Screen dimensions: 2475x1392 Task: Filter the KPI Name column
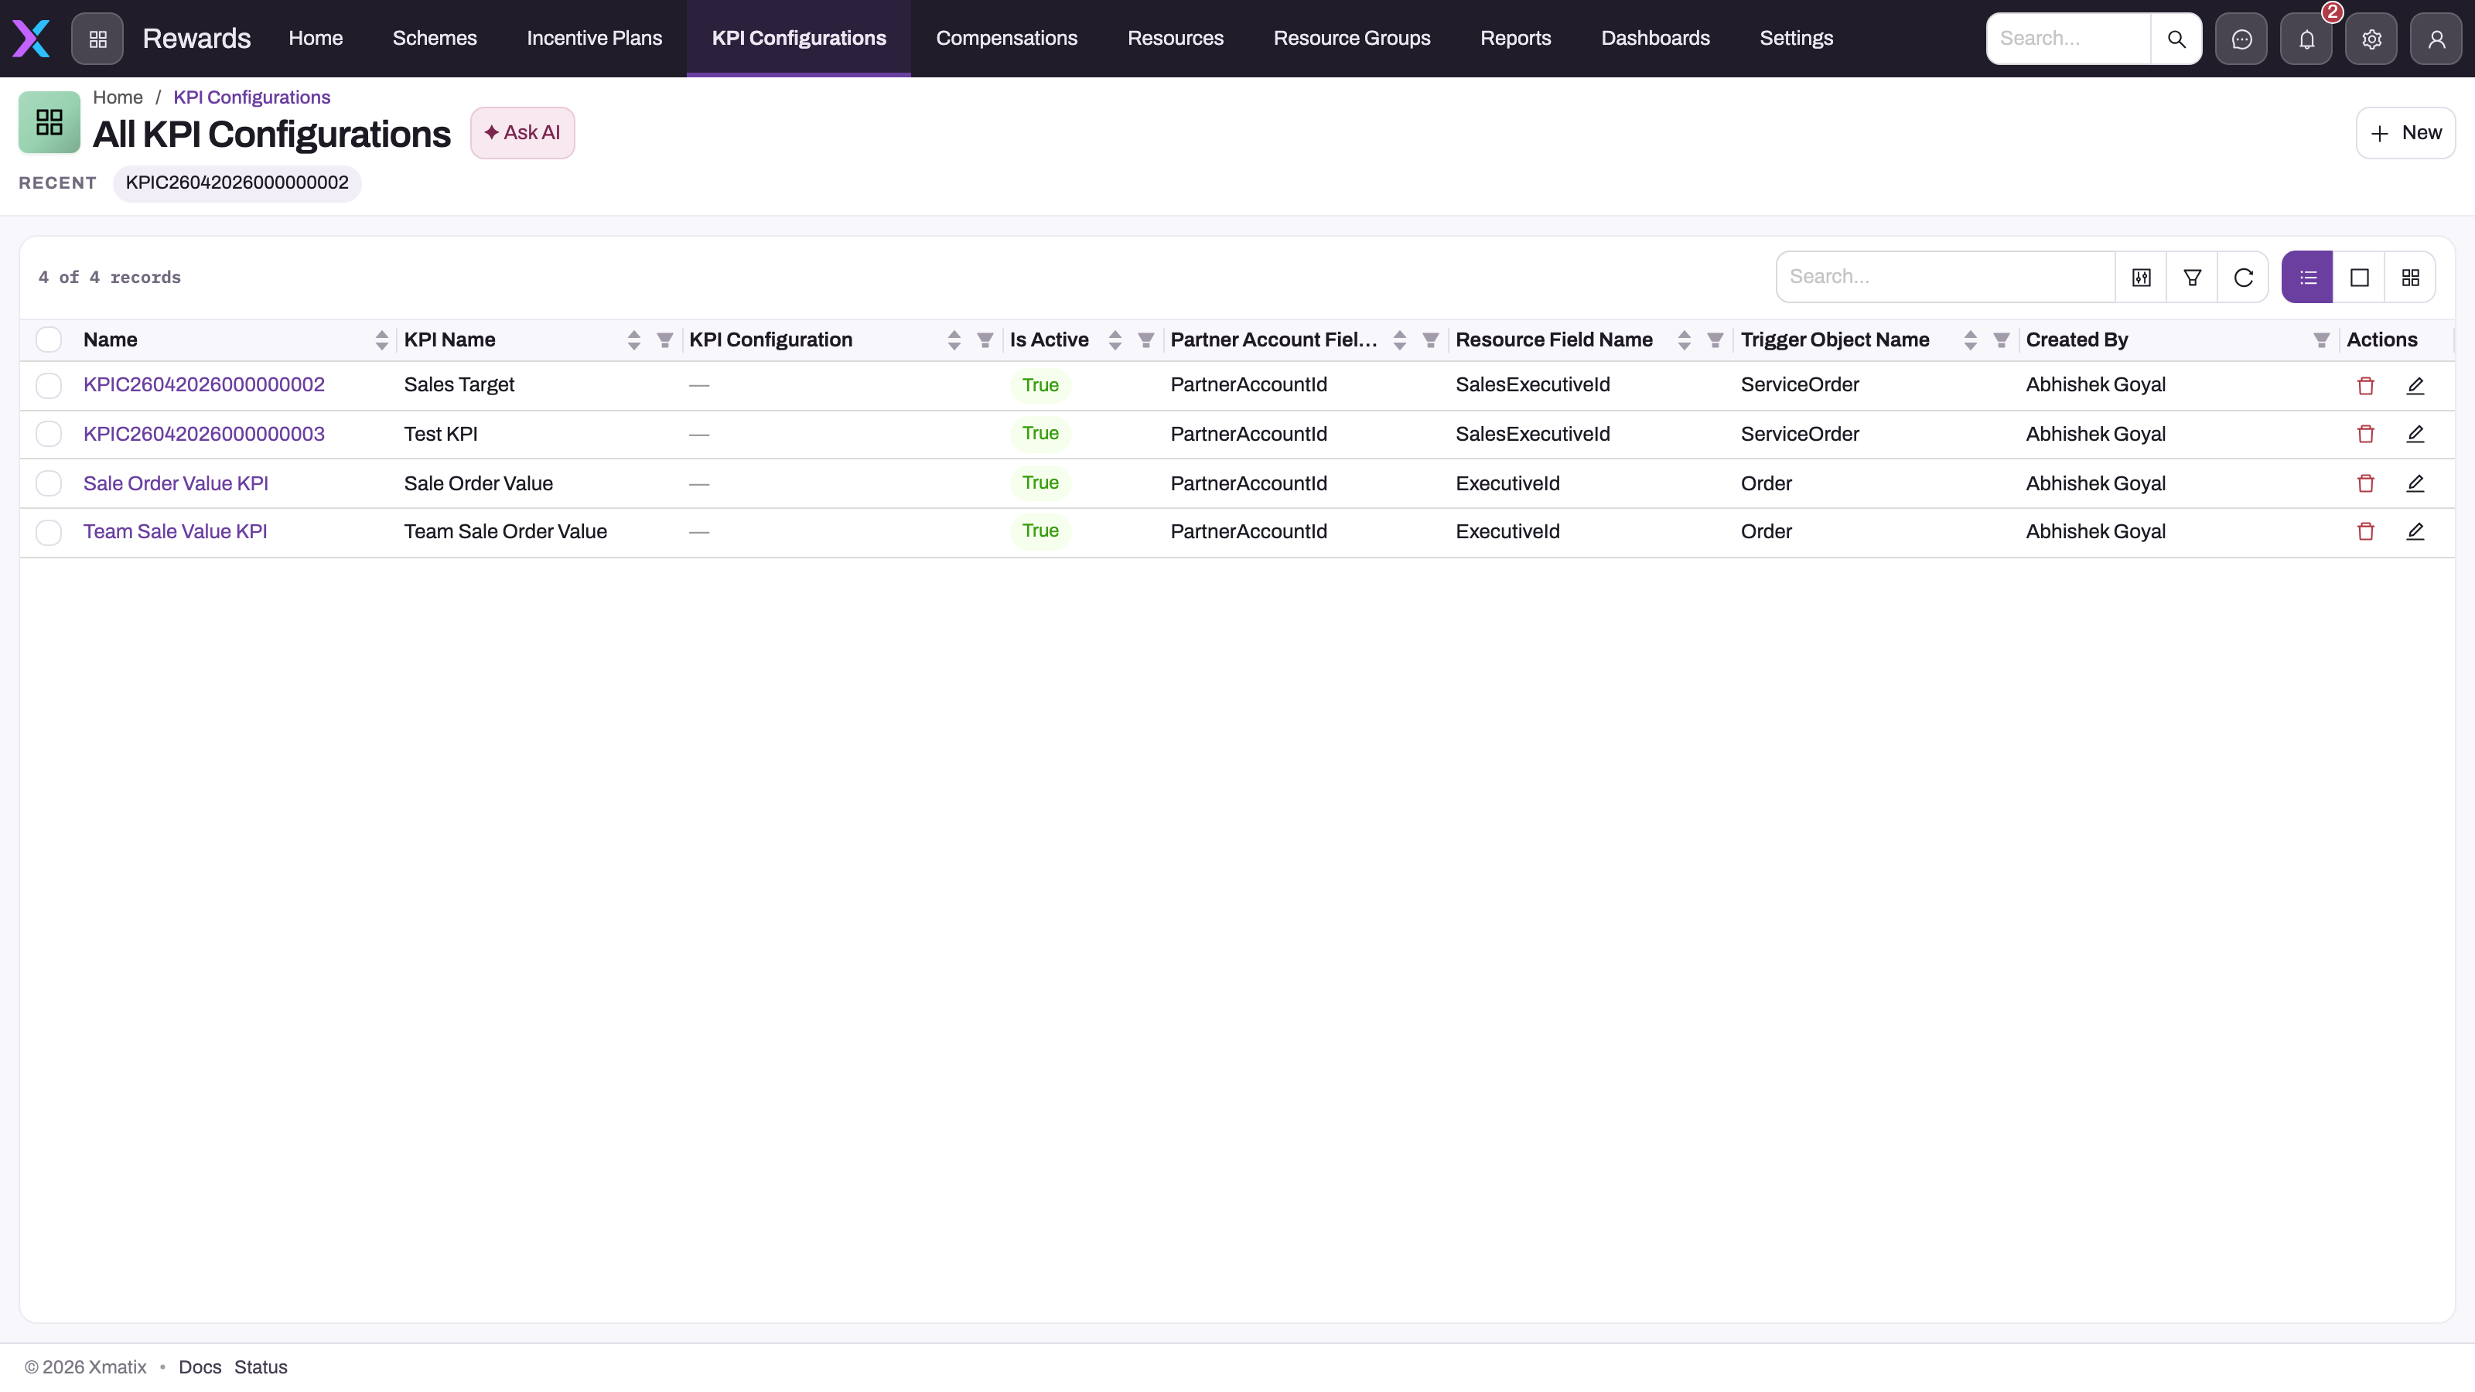point(665,340)
